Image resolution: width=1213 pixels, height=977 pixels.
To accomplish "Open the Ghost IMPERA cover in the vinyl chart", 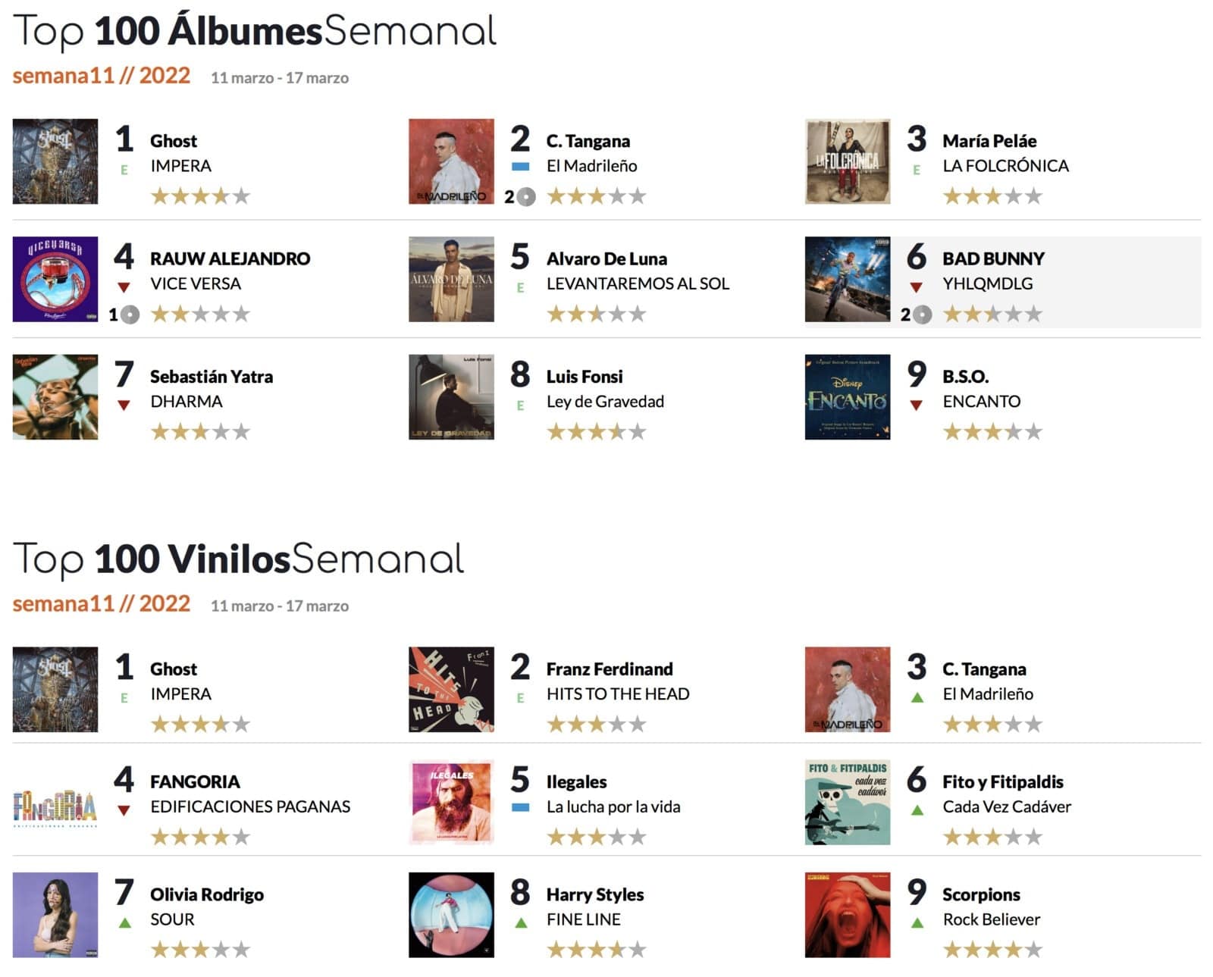I will click(x=55, y=689).
